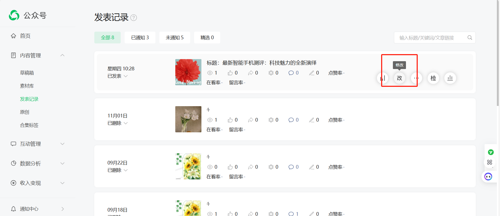Click the page vertical scrollbar
The height and width of the screenshot is (216, 500).
click(498, 53)
